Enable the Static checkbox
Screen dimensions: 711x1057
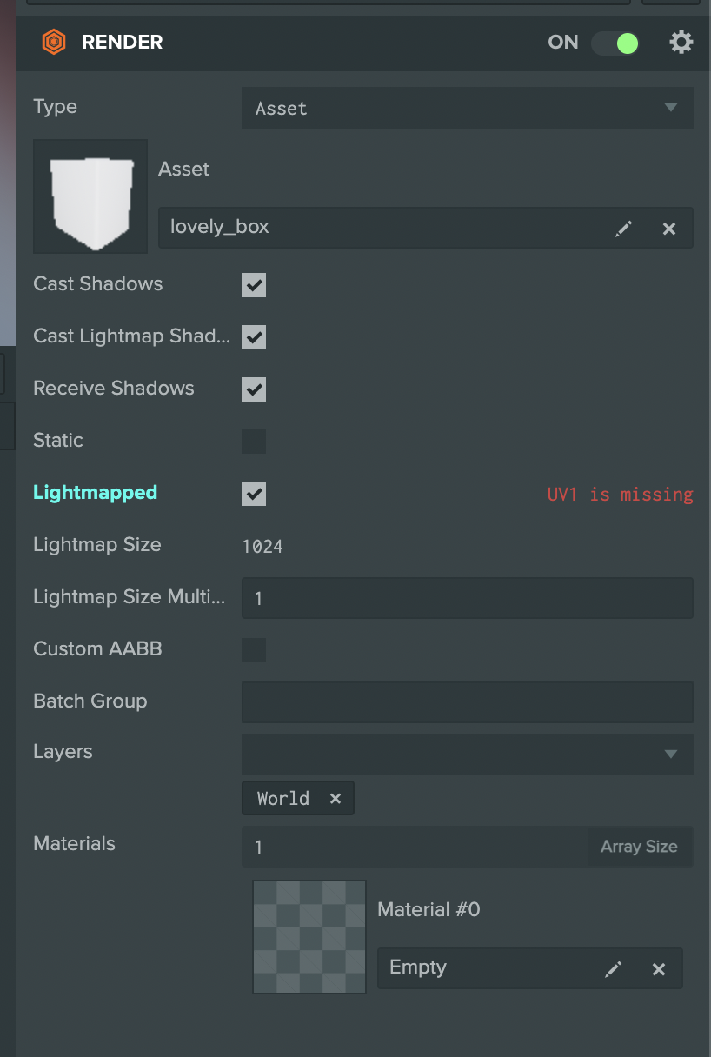253,441
